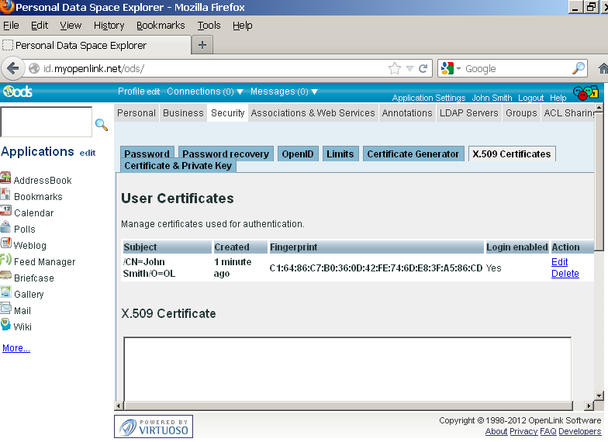
Task: Click the horizontal scrollbar right arrow
Action: coord(587,406)
